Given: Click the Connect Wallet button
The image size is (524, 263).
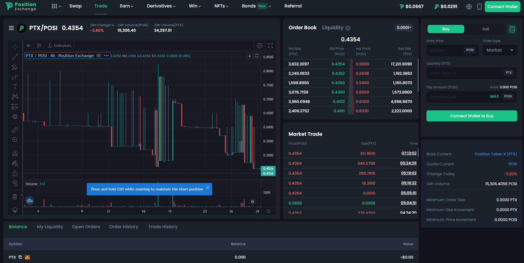Looking at the screenshot, I should [502, 7].
